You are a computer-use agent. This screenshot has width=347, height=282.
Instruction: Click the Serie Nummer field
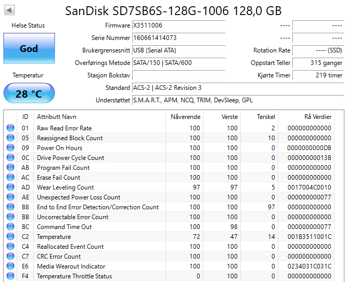(x=178, y=38)
